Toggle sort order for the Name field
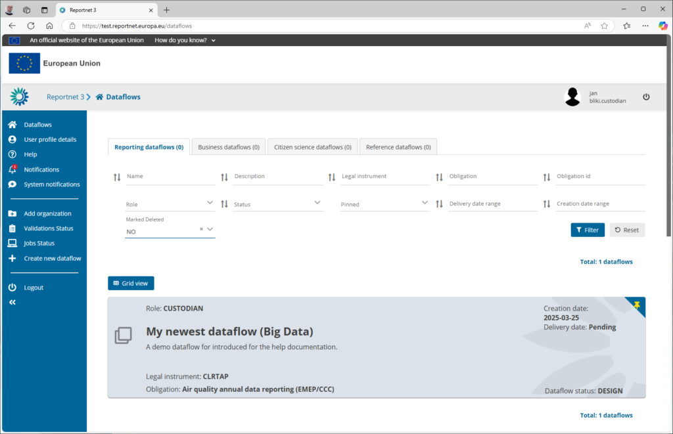This screenshot has height=434, width=673. [117, 177]
